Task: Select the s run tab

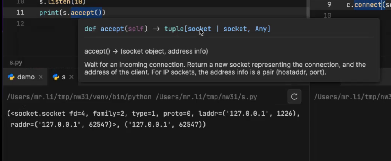Action: 63,77
